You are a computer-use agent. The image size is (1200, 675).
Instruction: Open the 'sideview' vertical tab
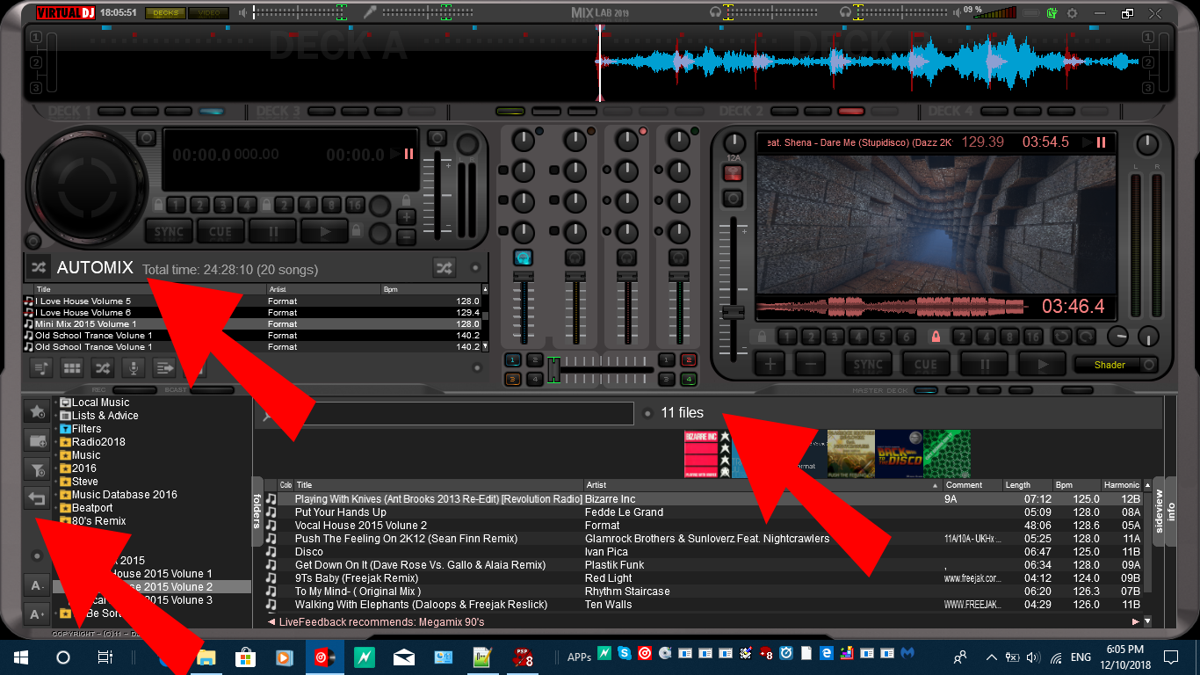[1159, 511]
